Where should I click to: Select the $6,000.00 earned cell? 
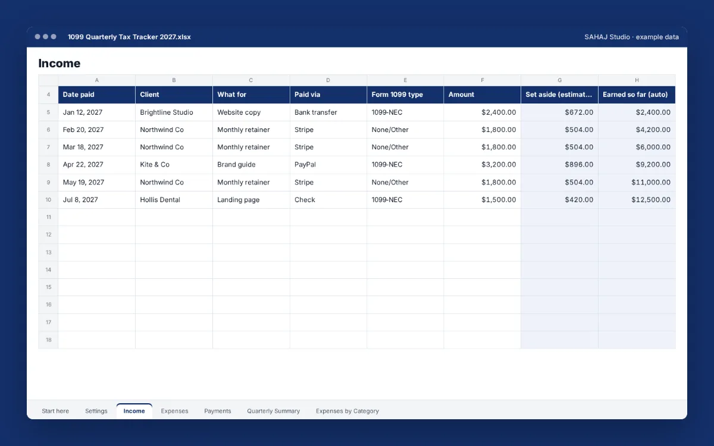pos(637,147)
